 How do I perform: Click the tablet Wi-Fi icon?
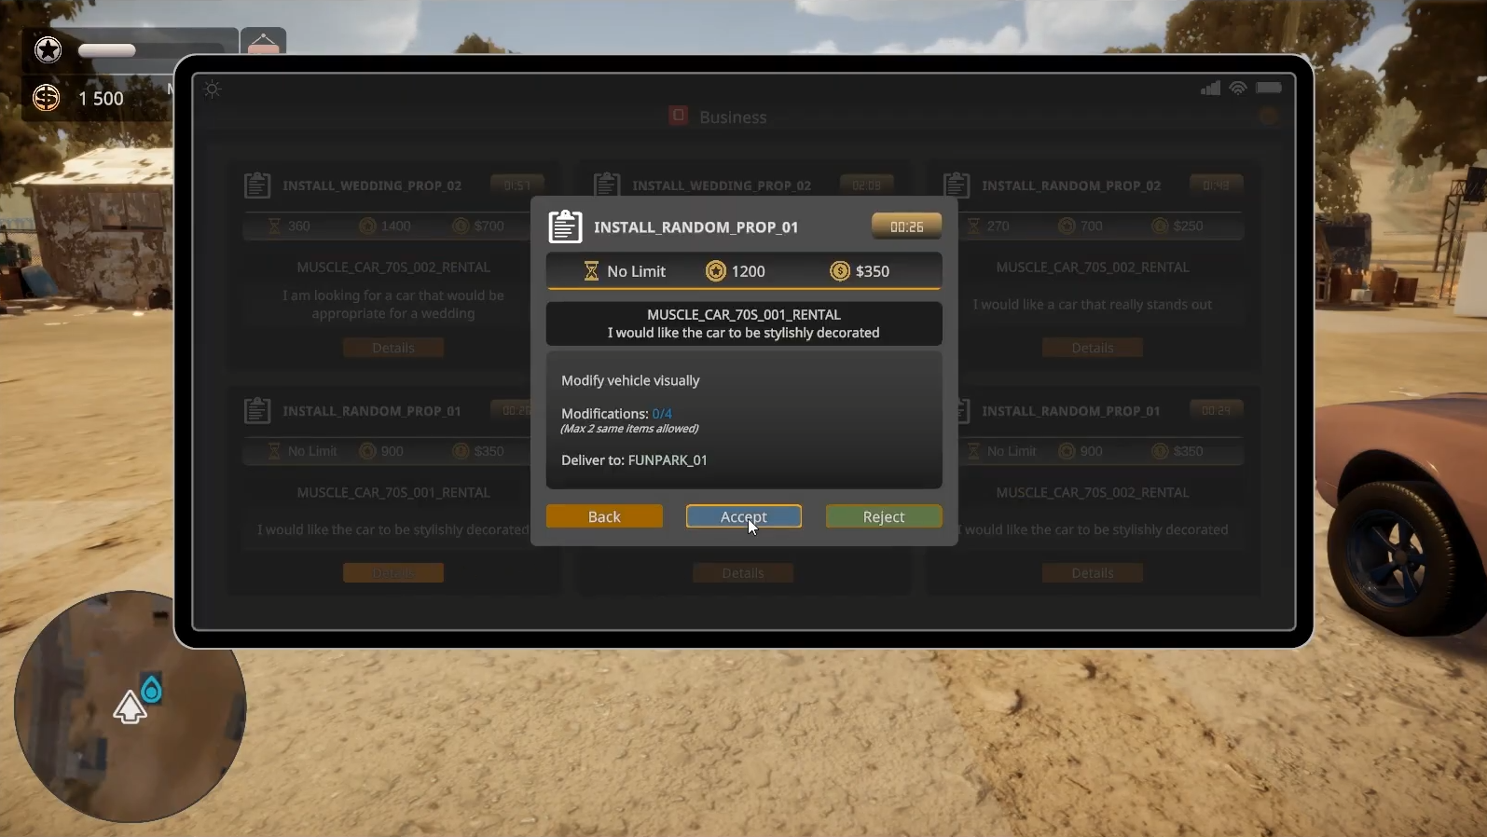(x=1238, y=88)
